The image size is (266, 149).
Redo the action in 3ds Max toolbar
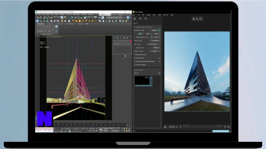point(41,18)
